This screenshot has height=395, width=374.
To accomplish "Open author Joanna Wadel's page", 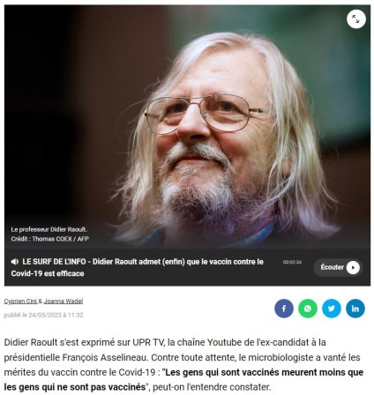I will pos(64,301).
